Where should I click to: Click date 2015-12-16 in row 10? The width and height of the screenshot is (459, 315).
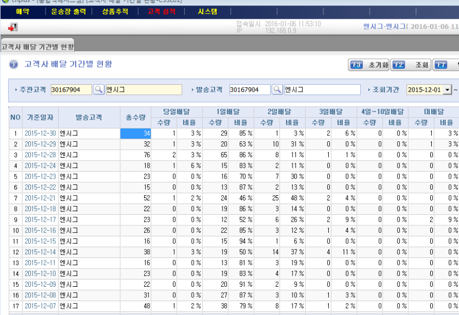tap(40, 231)
